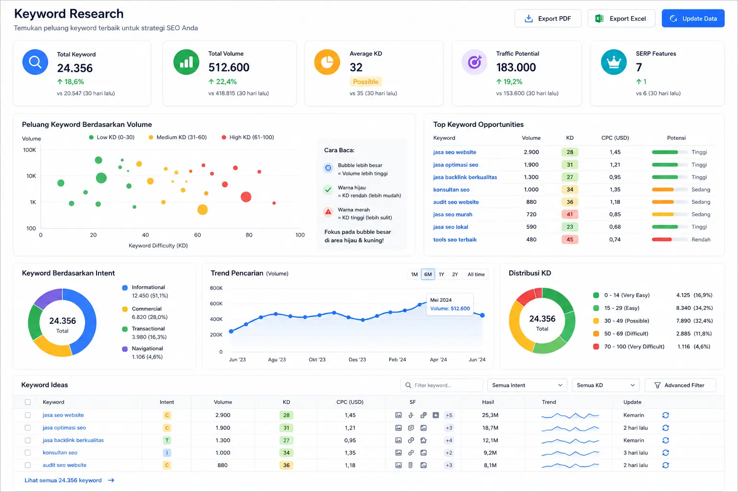
Task: Select the 2Y trend range tab
Action: coord(455,274)
